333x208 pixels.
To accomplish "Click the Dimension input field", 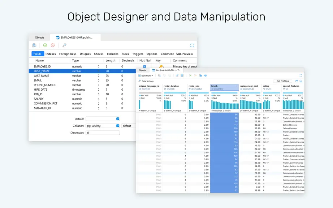I will click(x=103, y=133).
